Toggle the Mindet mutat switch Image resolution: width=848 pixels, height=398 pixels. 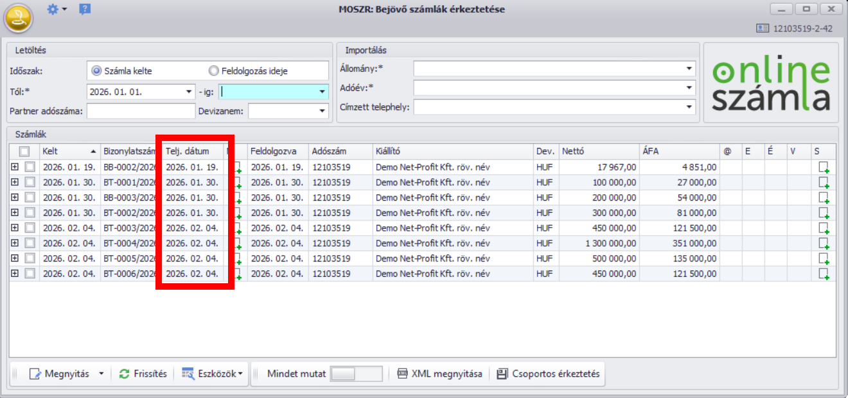(356, 374)
